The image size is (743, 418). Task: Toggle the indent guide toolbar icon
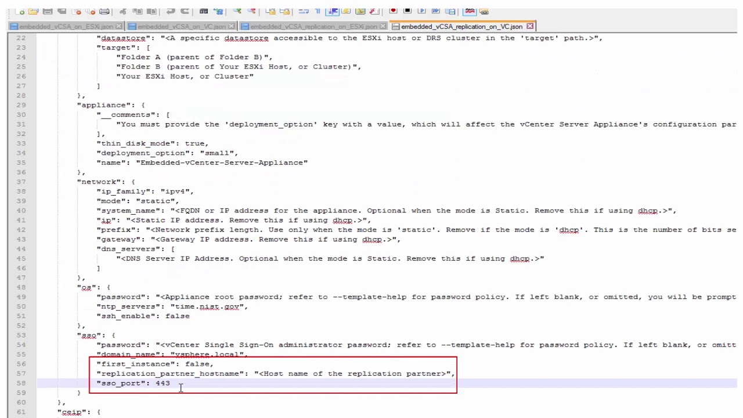[x=332, y=11]
